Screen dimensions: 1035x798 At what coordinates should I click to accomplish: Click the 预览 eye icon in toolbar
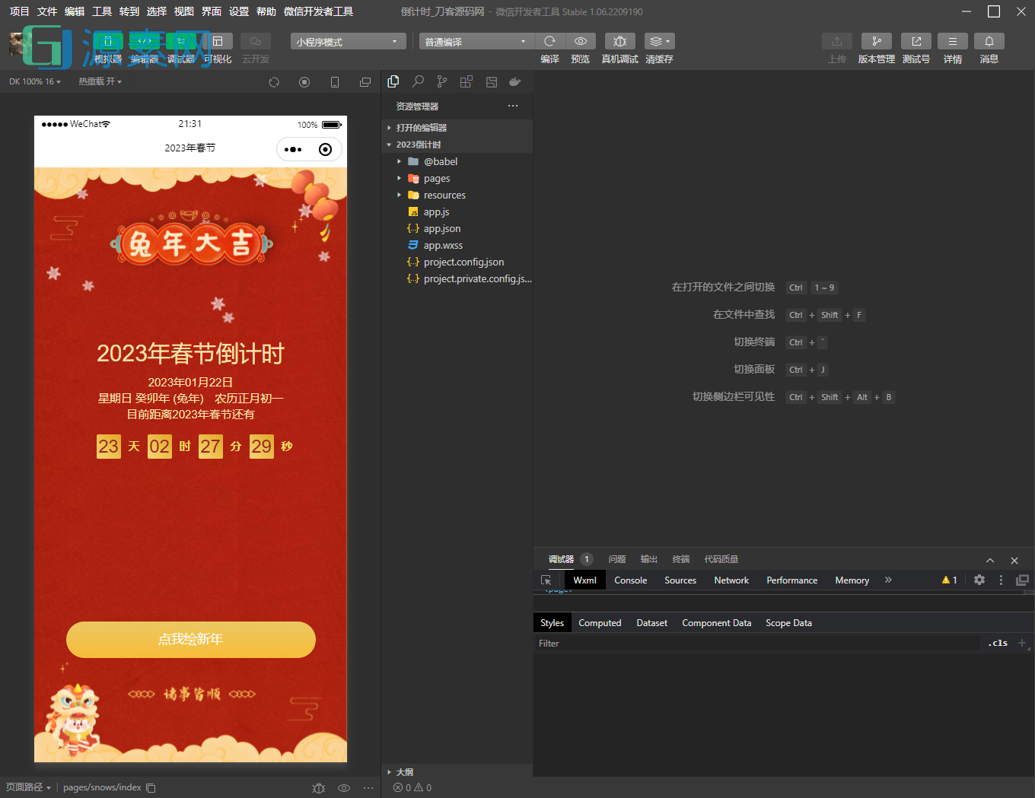tap(580, 42)
